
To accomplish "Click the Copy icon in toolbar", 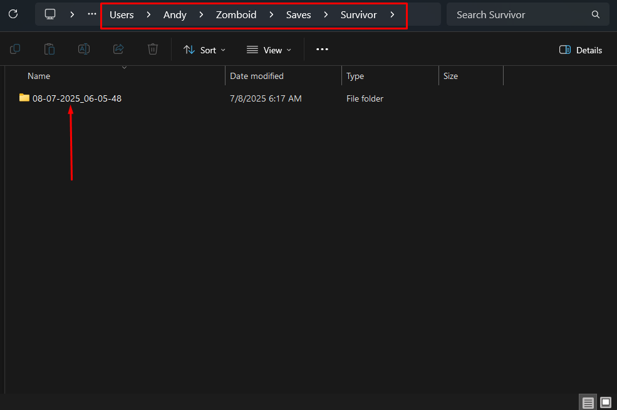I will [15, 50].
